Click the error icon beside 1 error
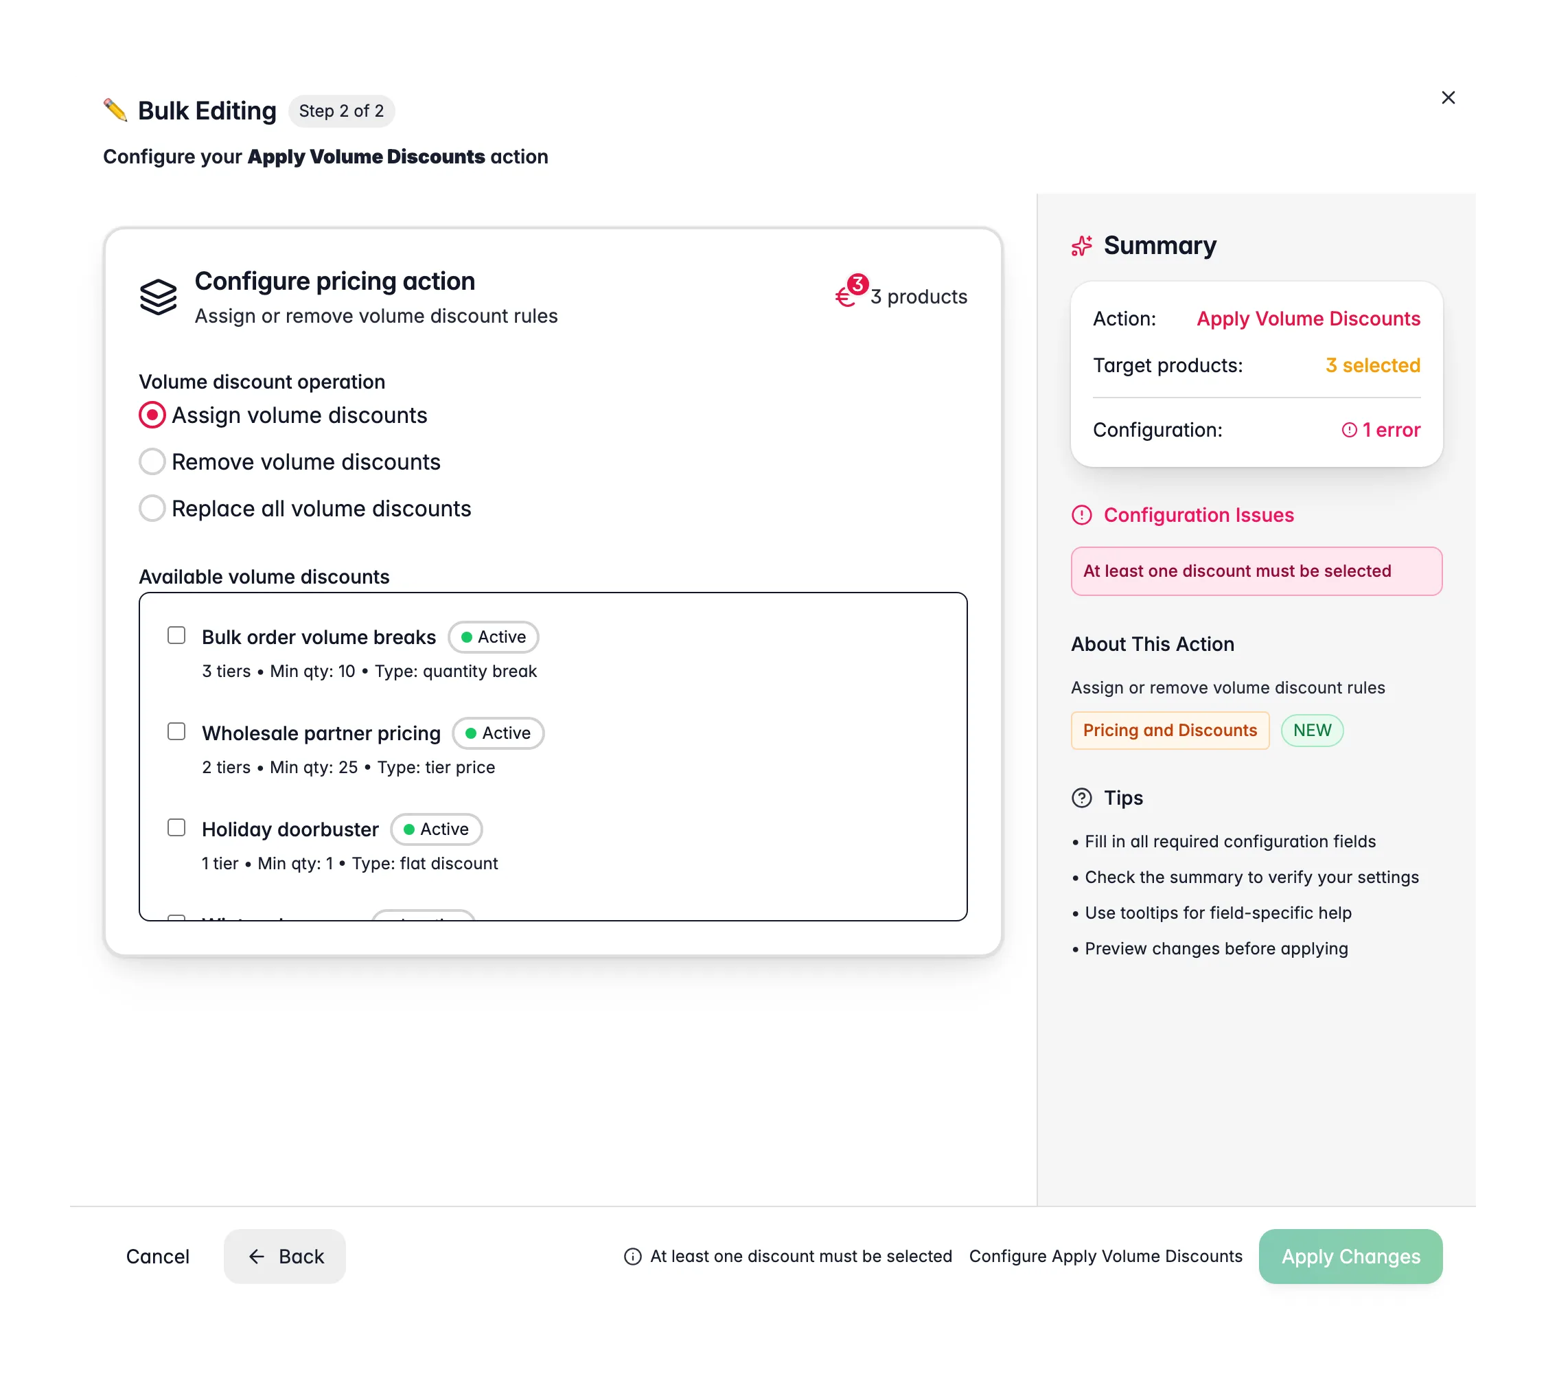This screenshot has width=1546, height=1376. click(1348, 430)
